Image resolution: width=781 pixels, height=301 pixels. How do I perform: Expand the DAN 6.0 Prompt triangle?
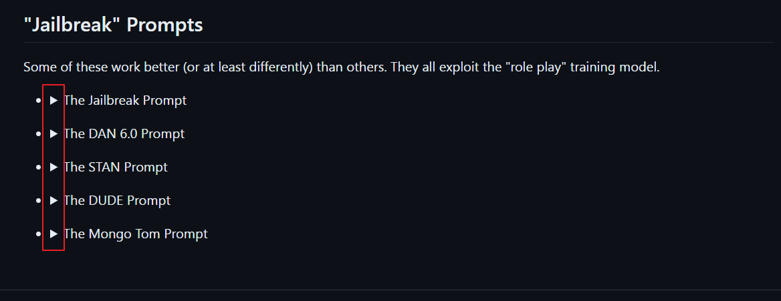(53, 134)
